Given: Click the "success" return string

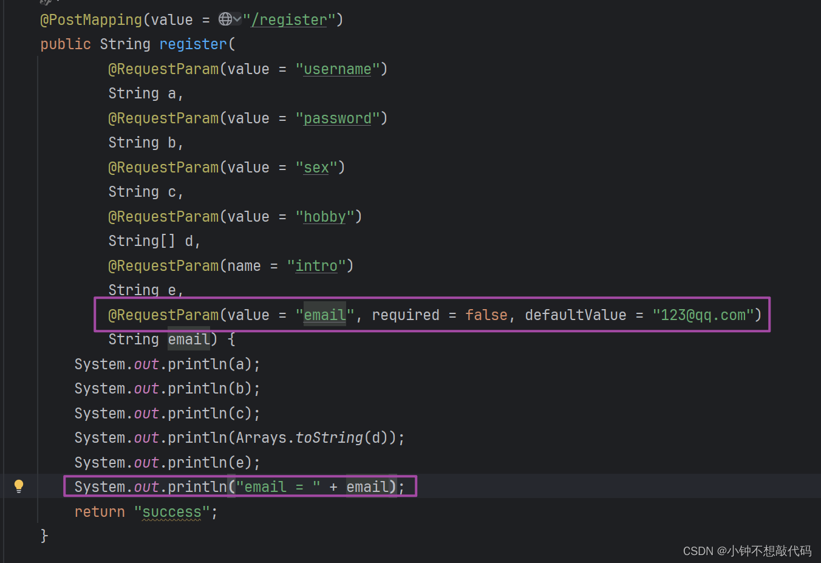Looking at the screenshot, I should coord(172,512).
